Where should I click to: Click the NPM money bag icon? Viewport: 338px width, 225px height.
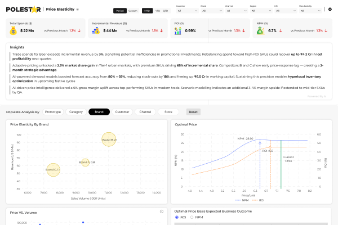(x=261, y=31)
